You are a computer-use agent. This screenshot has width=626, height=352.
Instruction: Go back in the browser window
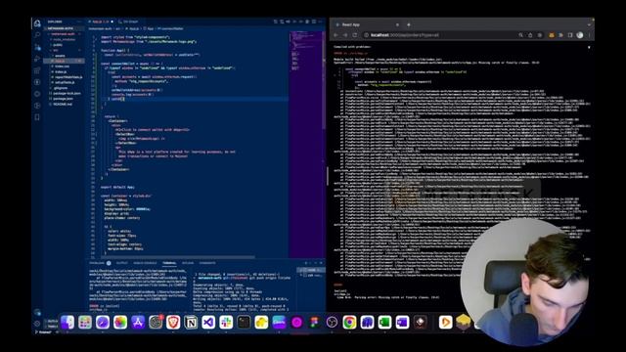335,35
